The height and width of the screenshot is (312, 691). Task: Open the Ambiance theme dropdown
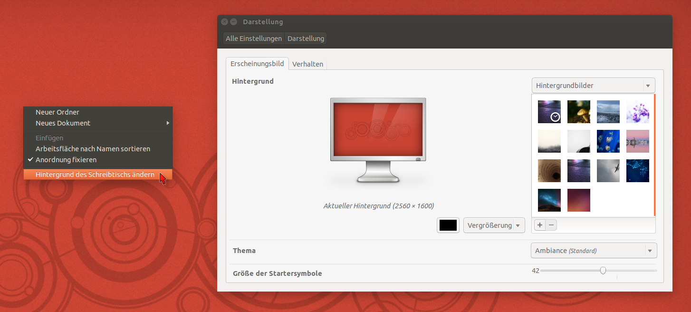(x=594, y=251)
